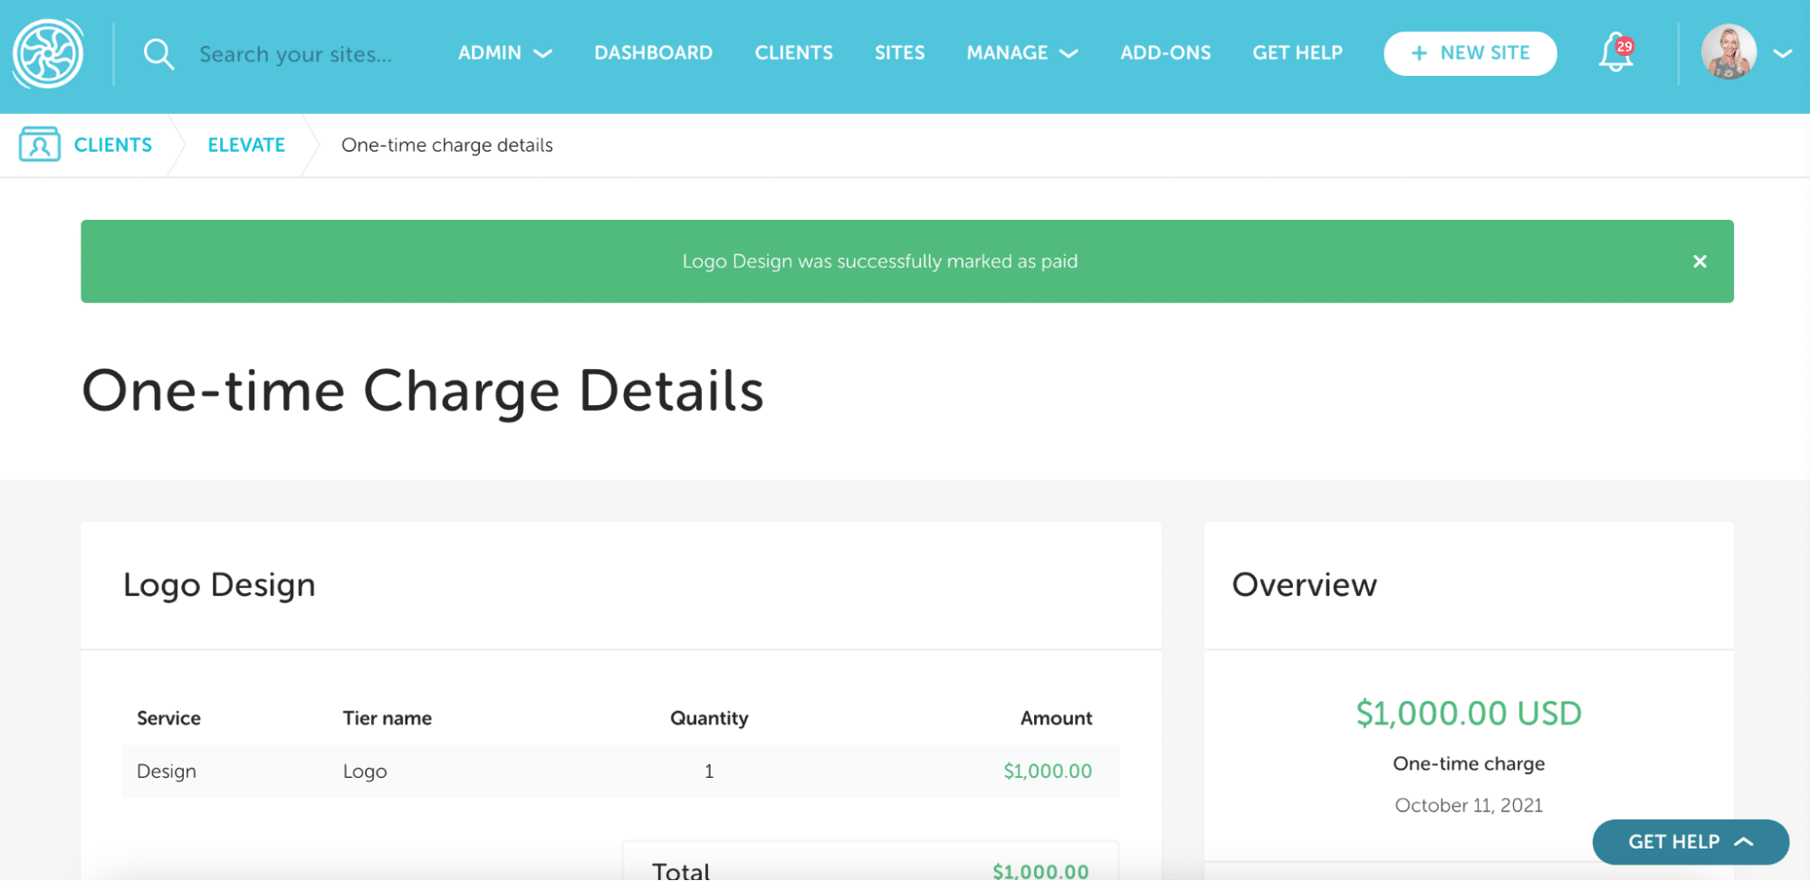Go to the Dashboard menu item
This screenshot has height=881, width=1810.
point(653,53)
